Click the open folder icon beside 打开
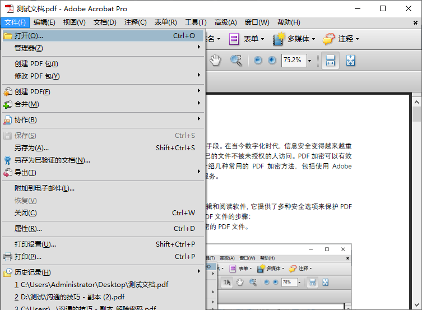Viewport: 422px width, 310px height. (x=8, y=36)
